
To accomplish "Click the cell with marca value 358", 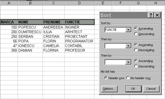I will pyautogui.click(x=9, y=50).
